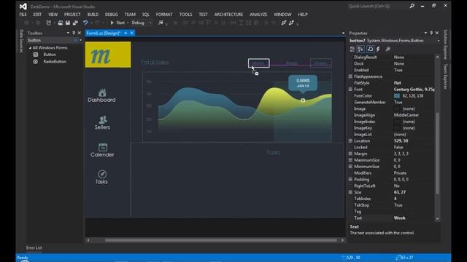Screen dimensions: 467x262
Task: Expand the MaximumSize property node
Action: [x=350, y=160]
